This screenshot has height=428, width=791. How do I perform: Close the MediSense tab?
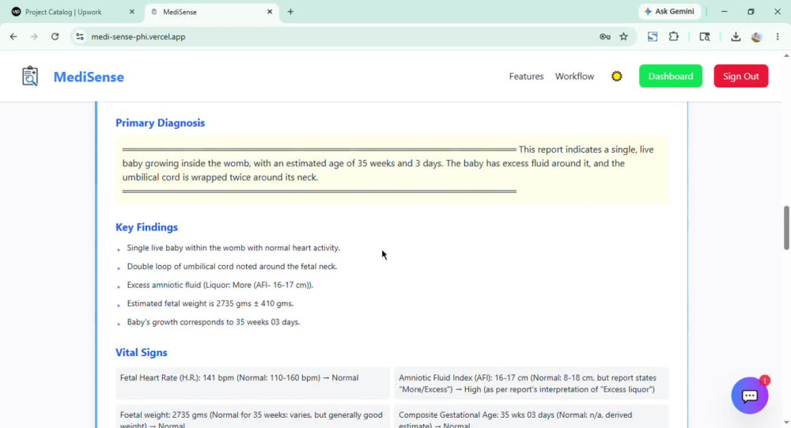[x=270, y=12]
